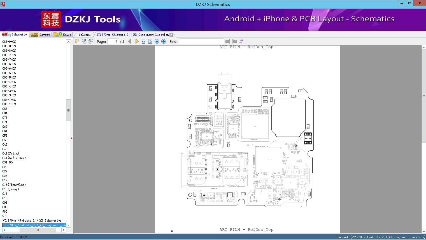Select 031 5G in the model list
The height and width of the screenshot is (240, 426).
7,162
